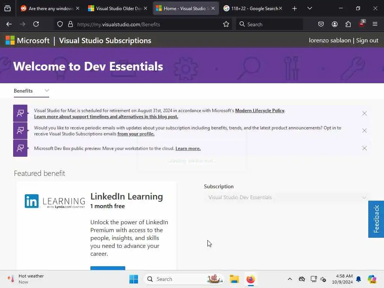Image resolution: width=384 pixels, height=288 pixels.
Task: Open the tracking protection shield icon
Action: pos(60,24)
